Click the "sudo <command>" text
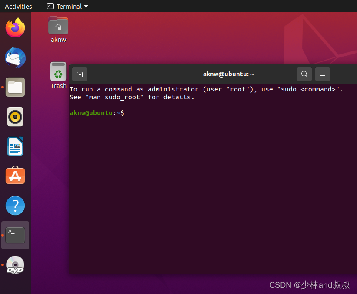357x294 pixels. 308,89
